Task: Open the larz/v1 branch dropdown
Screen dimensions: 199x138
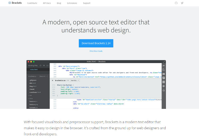Action: tap(44, 76)
